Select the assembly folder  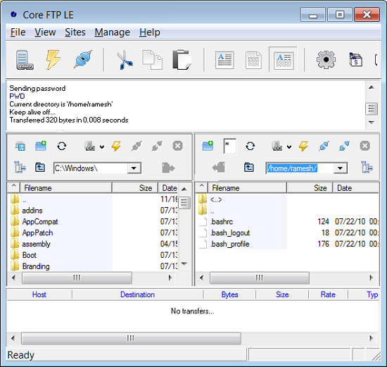(x=36, y=244)
